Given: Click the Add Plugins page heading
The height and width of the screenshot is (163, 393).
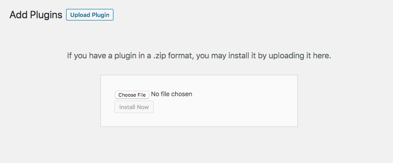Looking at the screenshot, I should tap(36, 15).
